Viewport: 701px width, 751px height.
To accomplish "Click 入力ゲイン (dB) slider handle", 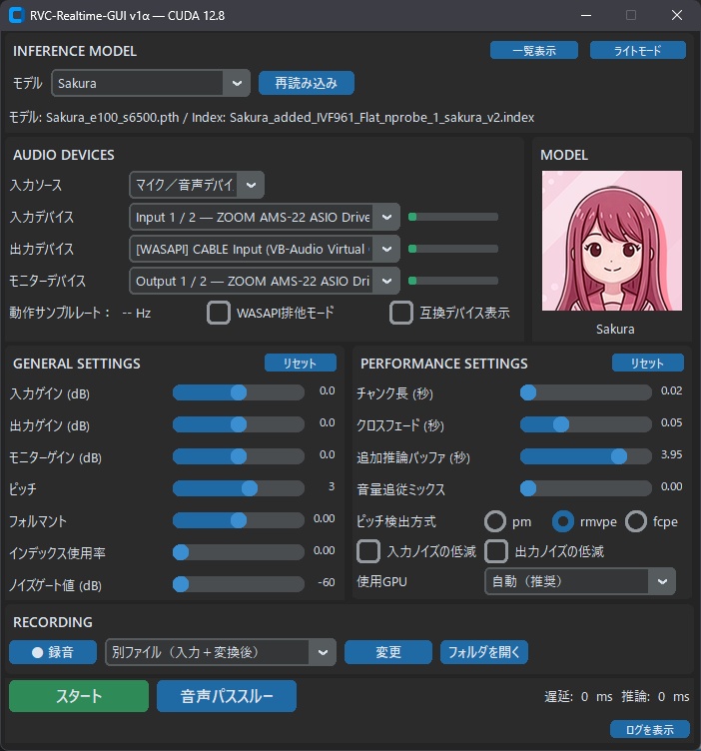I will pos(239,392).
